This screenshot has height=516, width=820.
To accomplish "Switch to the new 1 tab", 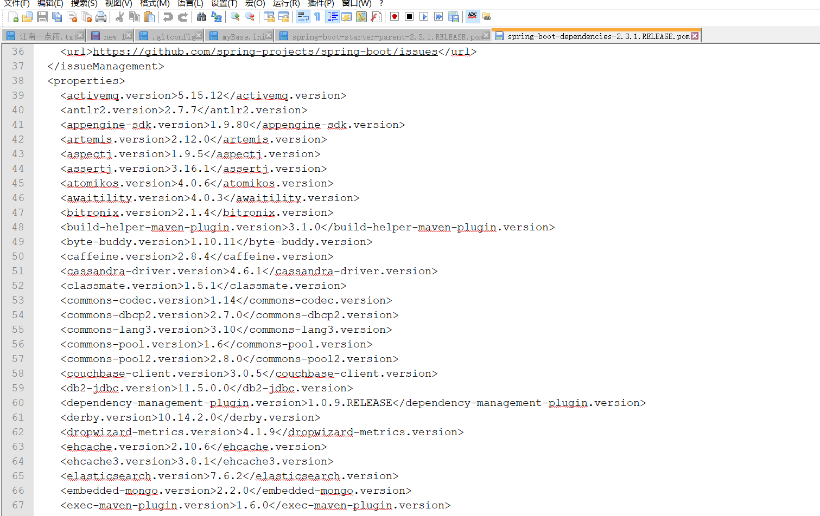I will coord(110,36).
